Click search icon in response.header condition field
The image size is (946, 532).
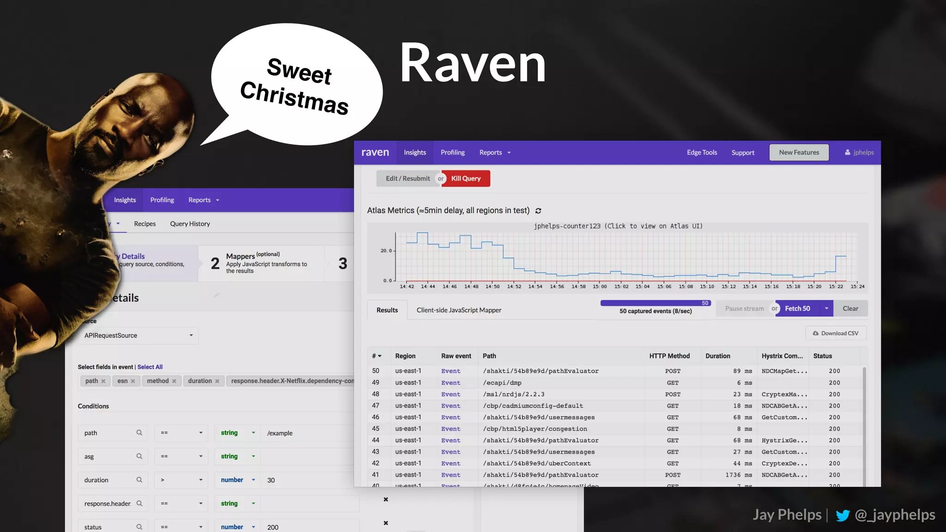139,503
